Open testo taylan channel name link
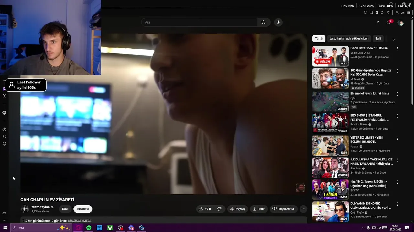The height and width of the screenshot is (232, 414). [41, 207]
